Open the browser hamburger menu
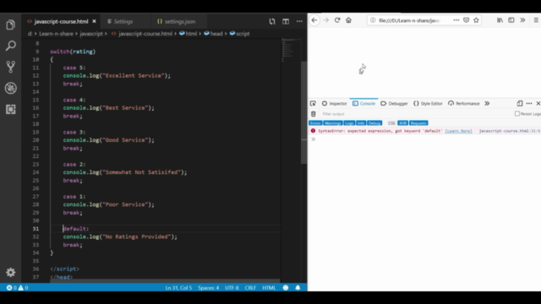Screen dimensions: 541x304 536,20
